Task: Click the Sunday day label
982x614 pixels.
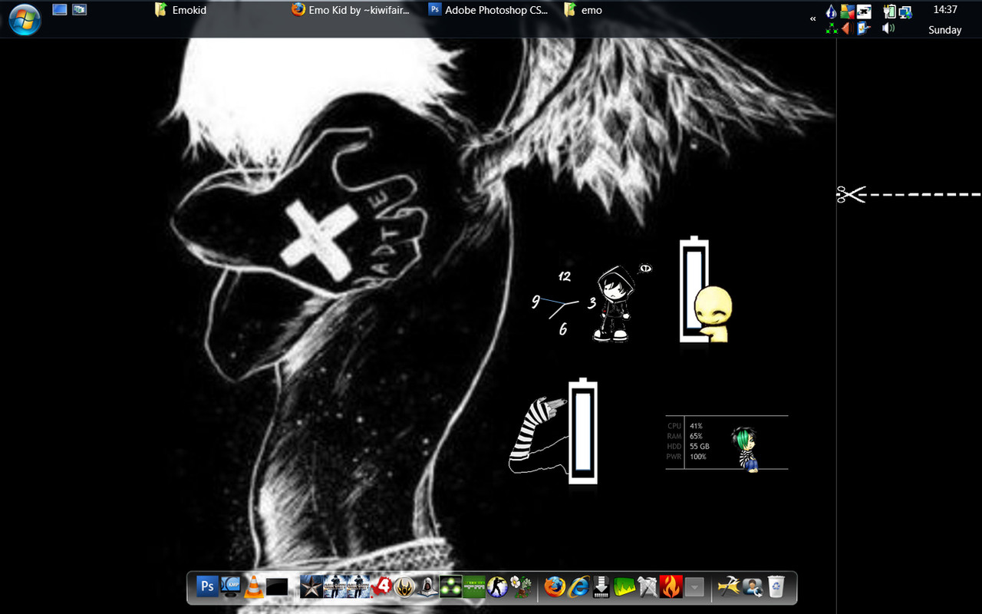Action: point(944,30)
